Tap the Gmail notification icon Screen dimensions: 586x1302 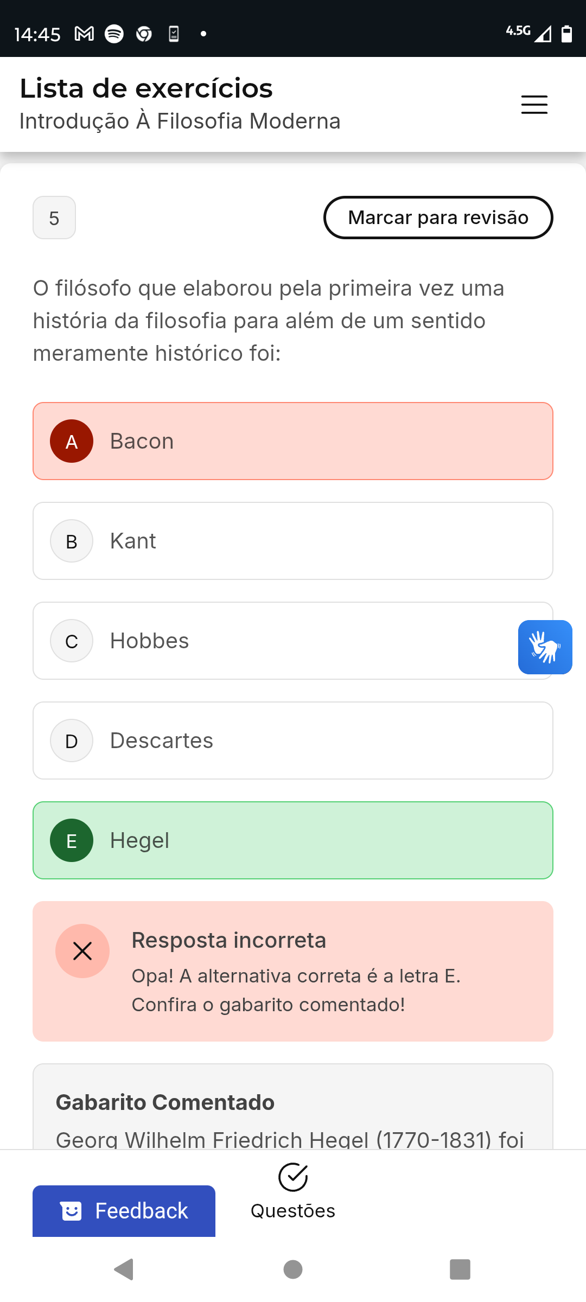point(84,34)
